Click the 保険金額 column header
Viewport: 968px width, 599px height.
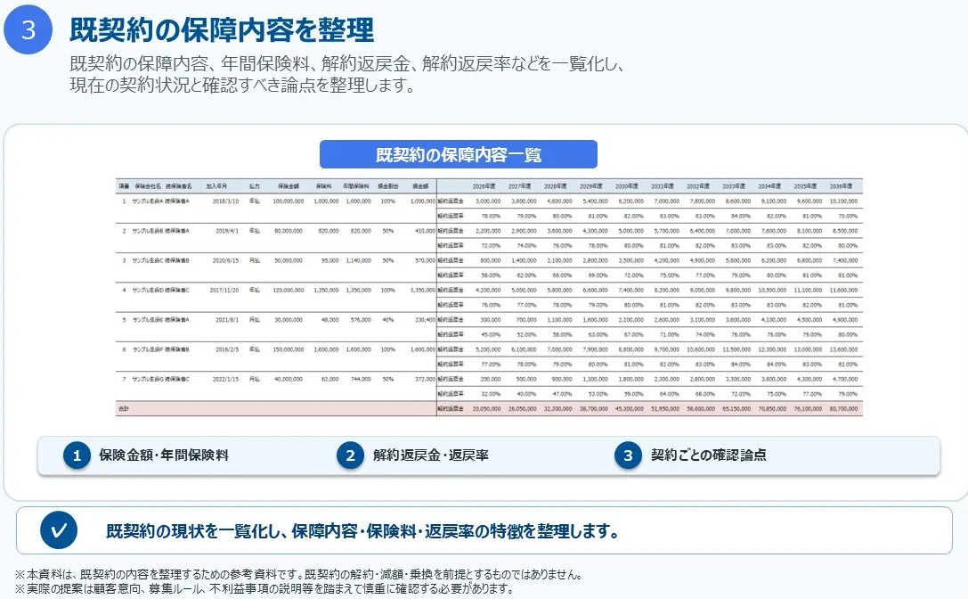point(289,186)
